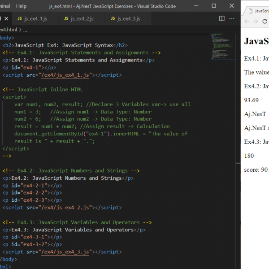Open the Help menu
The height and width of the screenshot is (269, 269).
coord(21,6)
